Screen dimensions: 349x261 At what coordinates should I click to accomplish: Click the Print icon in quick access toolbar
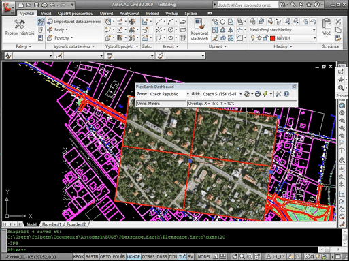tap(44, 5)
